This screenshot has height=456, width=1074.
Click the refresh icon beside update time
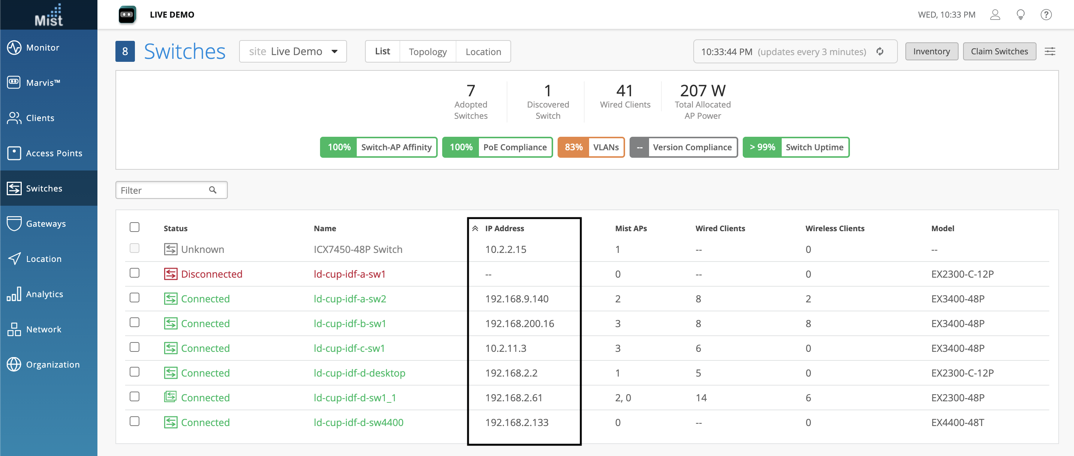880,51
